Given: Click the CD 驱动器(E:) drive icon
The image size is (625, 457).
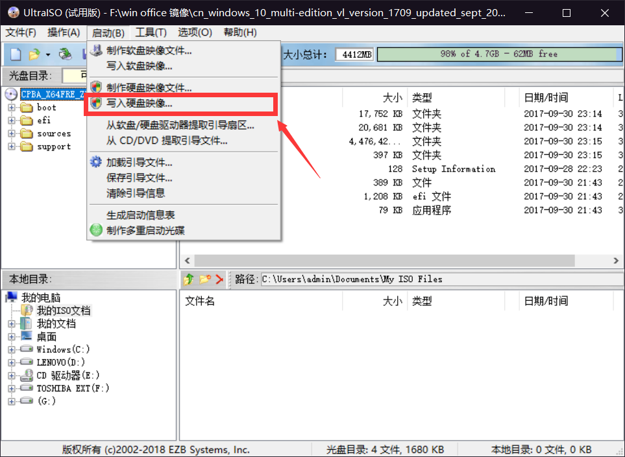Looking at the screenshot, I should [27, 375].
